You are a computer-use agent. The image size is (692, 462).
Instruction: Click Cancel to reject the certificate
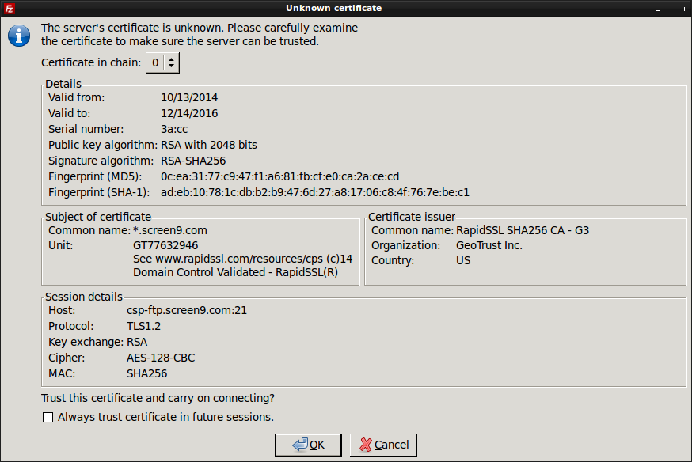383,445
